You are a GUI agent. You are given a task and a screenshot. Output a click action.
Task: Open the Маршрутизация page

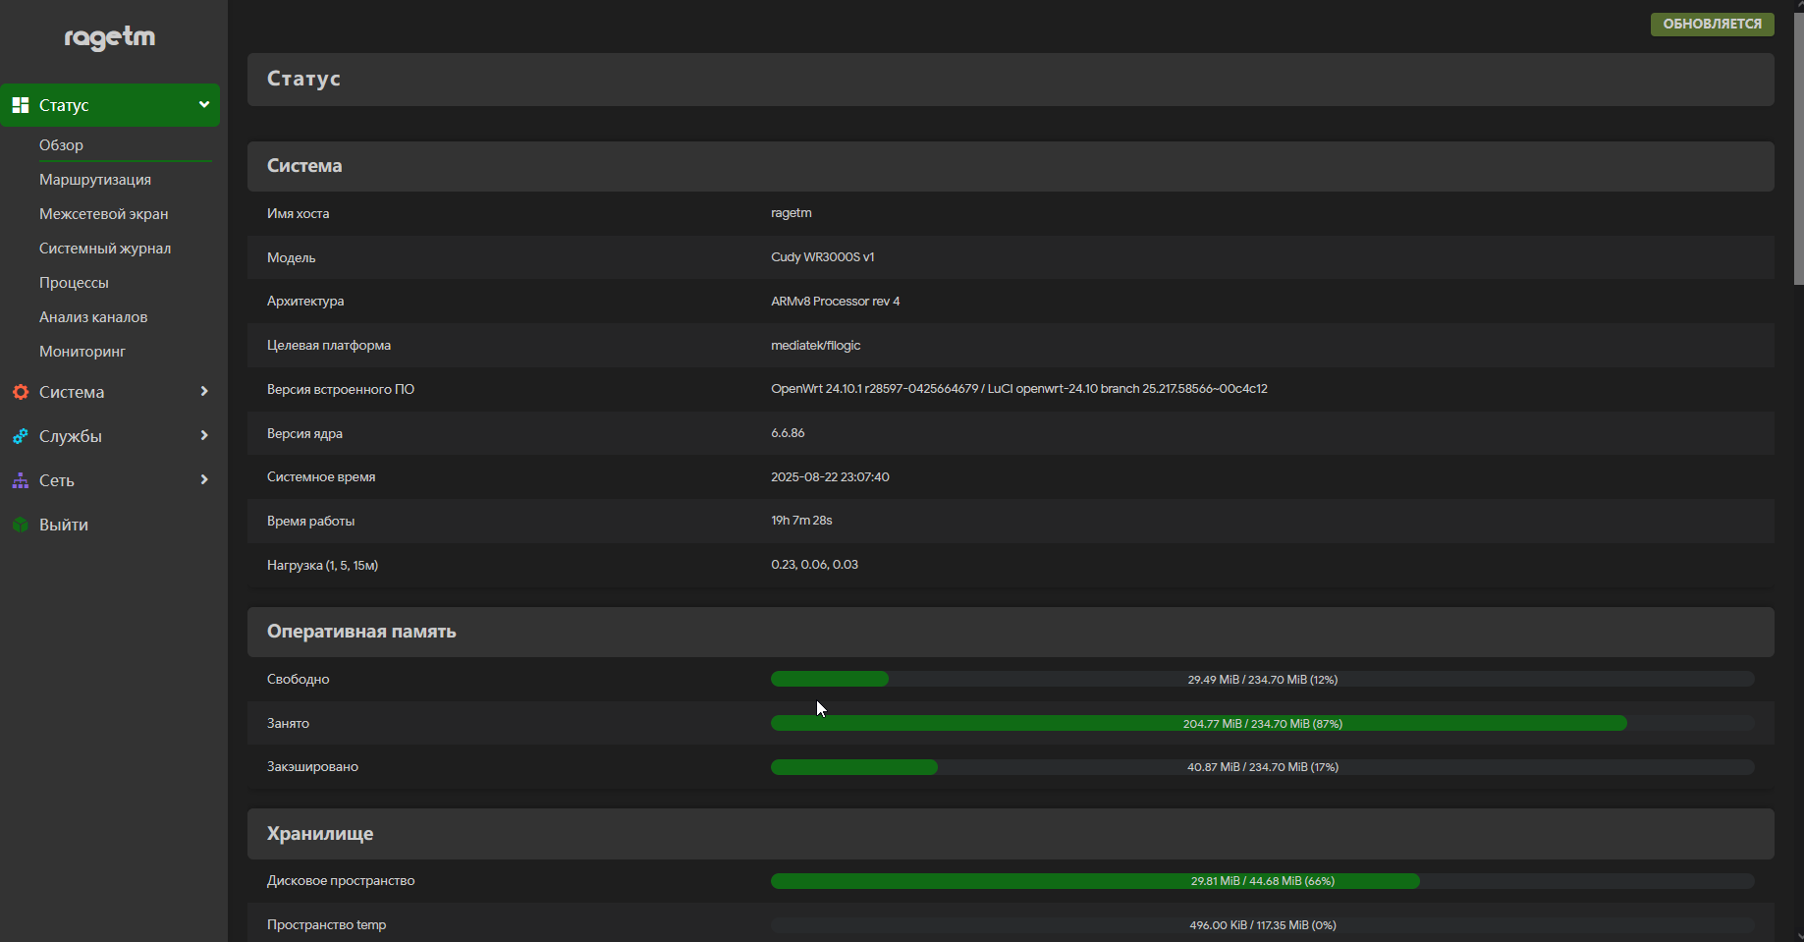pyautogui.click(x=95, y=180)
